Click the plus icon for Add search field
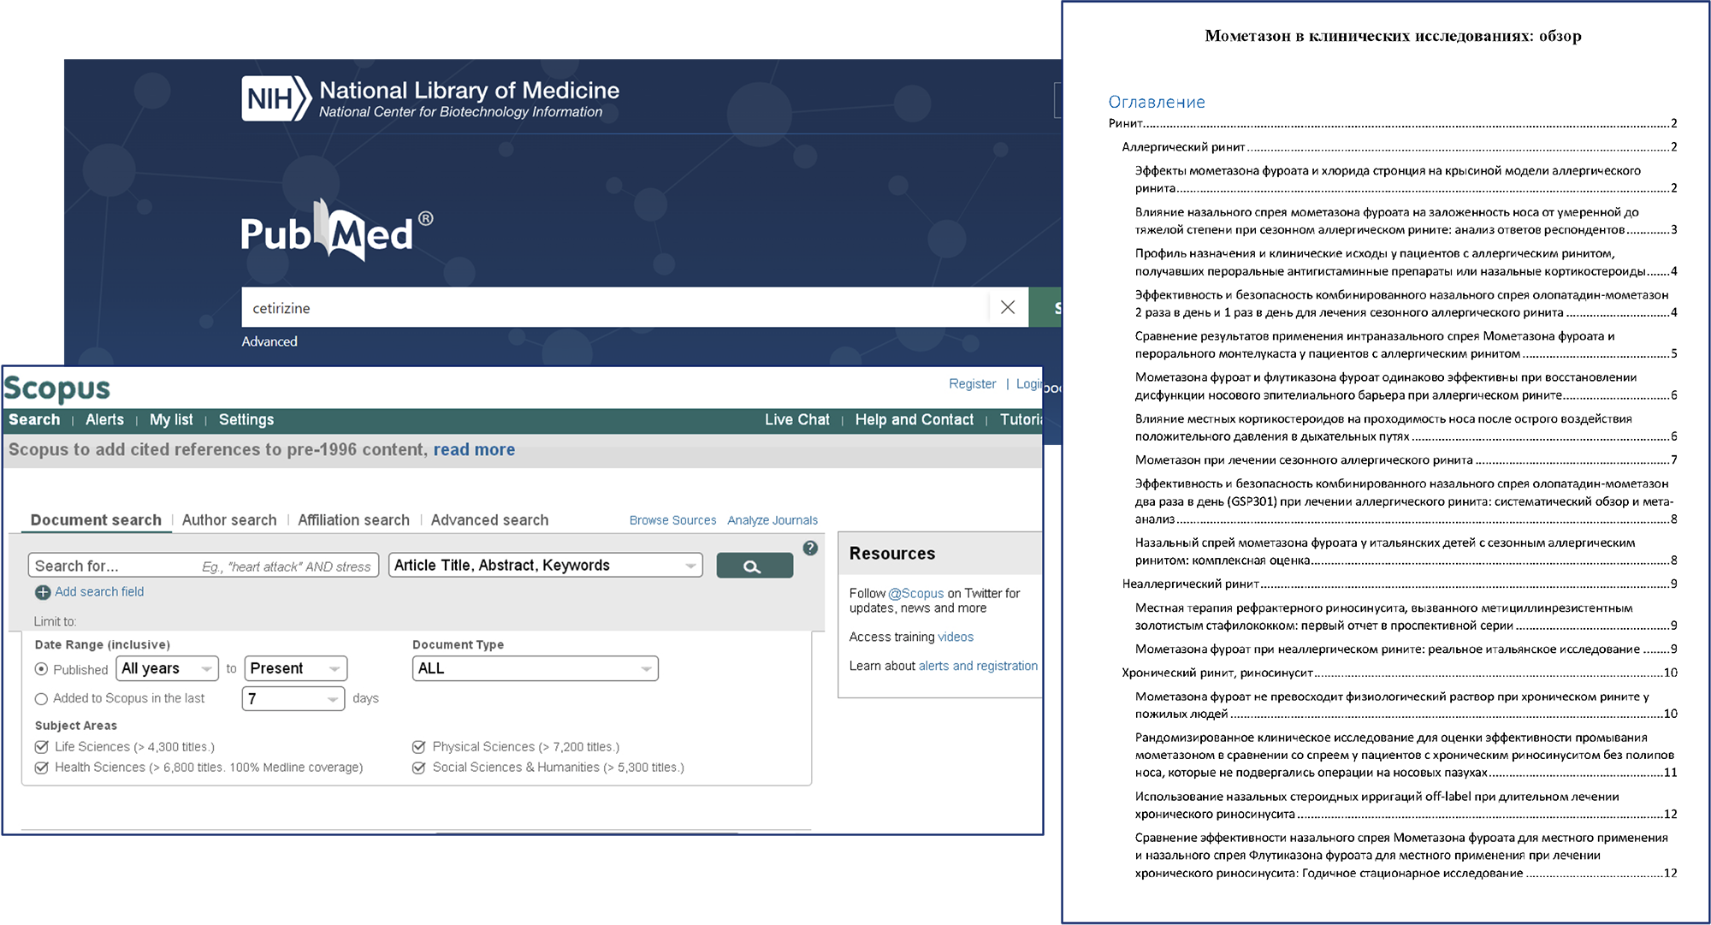 (43, 592)
